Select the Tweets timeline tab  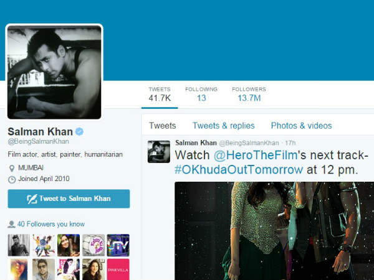pyautogui.click(x=163, y=126)
